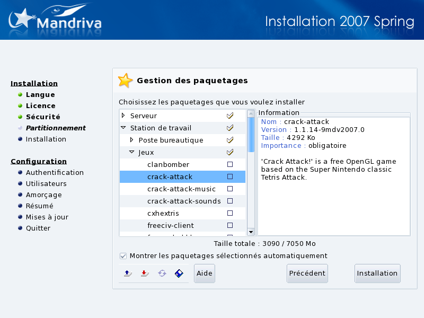Toggle the crack-attack package checkbox
This screenshot has height=318, width=424.
(230, 176)
